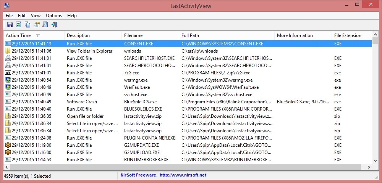Open Properties via the toolbar icon

[x=37, y=25]
